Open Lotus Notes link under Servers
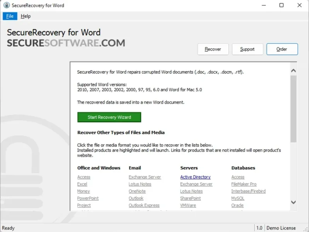This screenshot has width=309, height=232. (x=191, y=191)
